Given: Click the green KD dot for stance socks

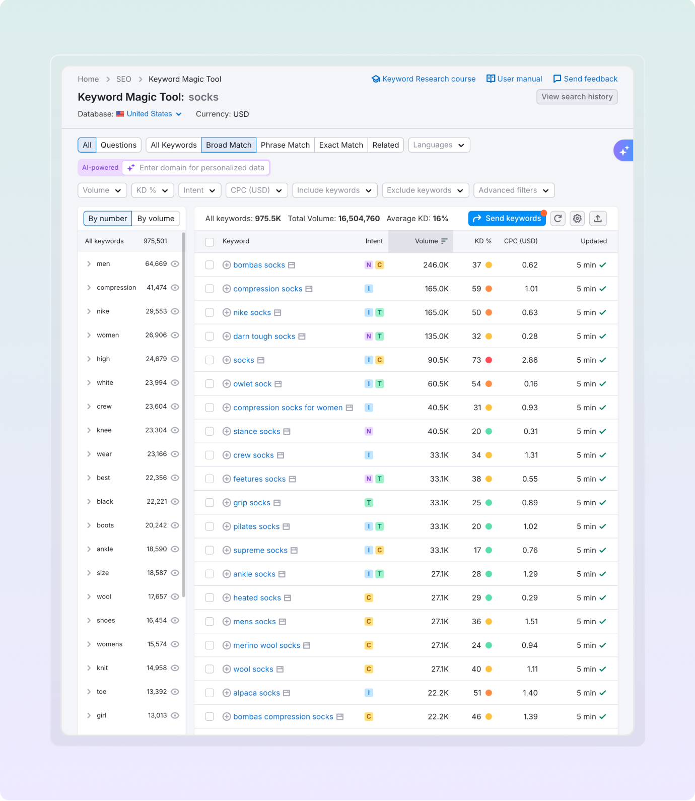Looking at the screenshot, I should (489, 431).
